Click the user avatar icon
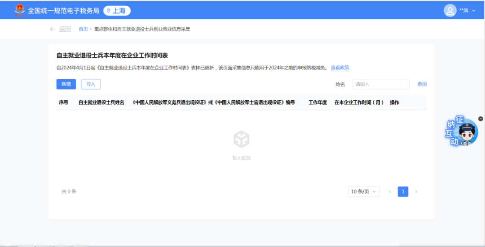 [x=450, y=10]
